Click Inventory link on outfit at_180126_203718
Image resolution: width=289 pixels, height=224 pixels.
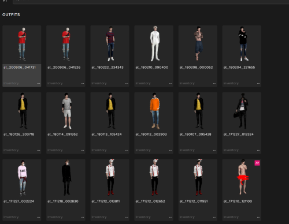click(11, 150)
